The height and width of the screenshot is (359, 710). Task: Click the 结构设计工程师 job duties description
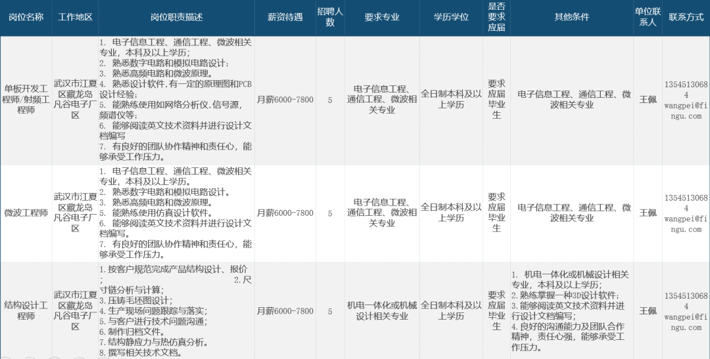(x=176, y=310)
